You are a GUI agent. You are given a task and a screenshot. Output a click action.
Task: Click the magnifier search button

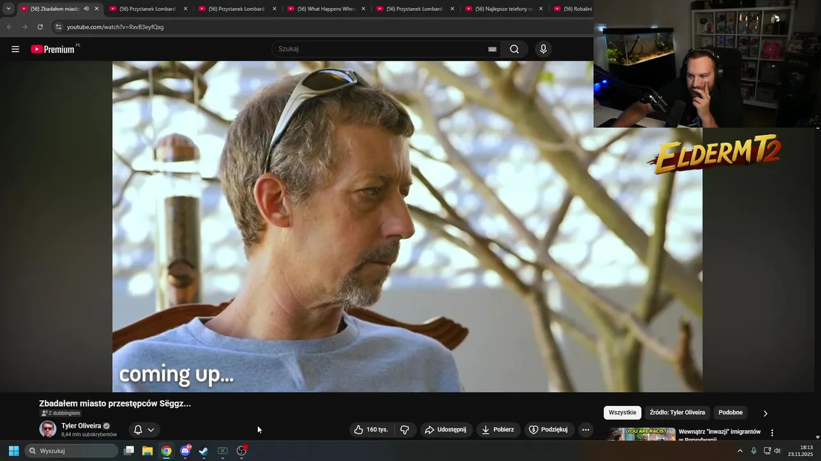514,49
